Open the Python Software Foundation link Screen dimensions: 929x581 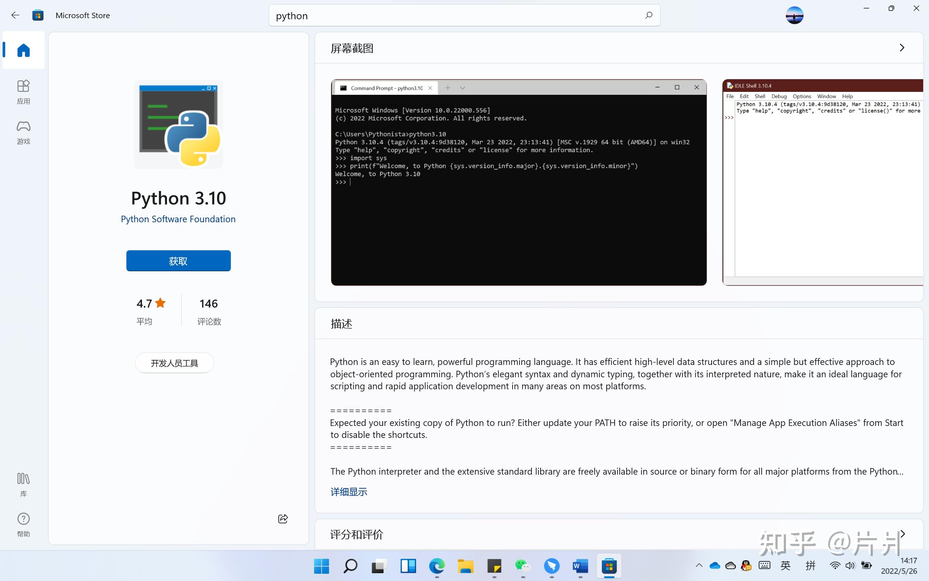(178, 219)
